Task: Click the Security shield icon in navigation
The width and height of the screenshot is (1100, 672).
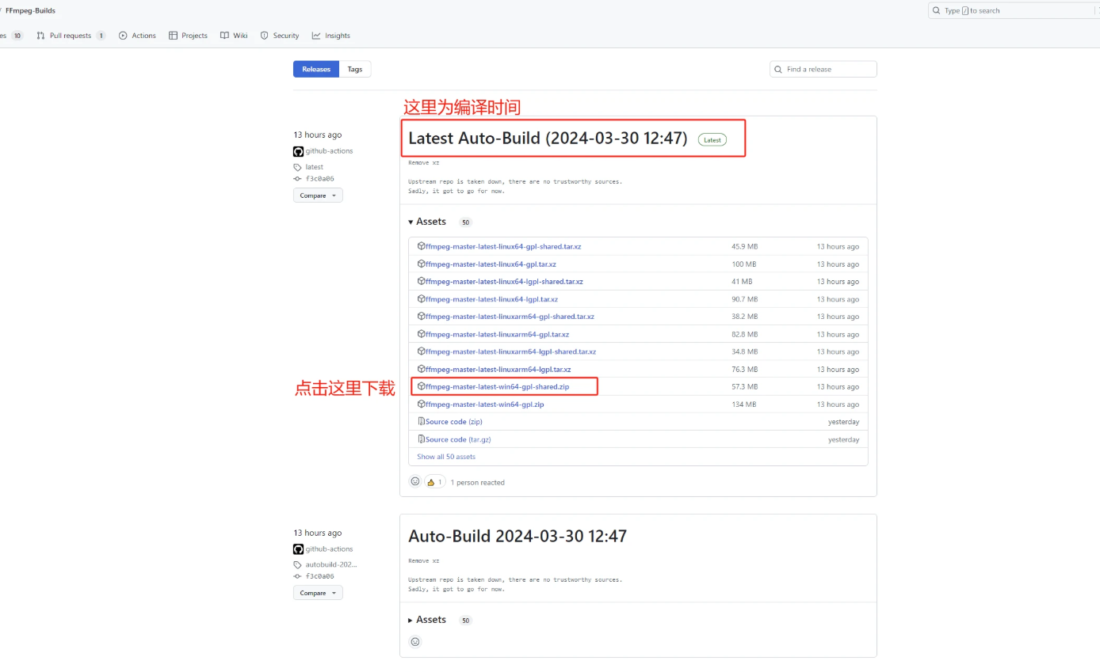Action: (x=264, y=36)
